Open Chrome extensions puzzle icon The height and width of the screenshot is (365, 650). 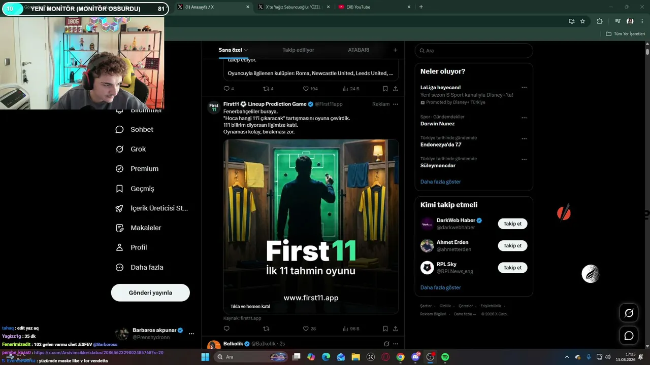(600, 21)
